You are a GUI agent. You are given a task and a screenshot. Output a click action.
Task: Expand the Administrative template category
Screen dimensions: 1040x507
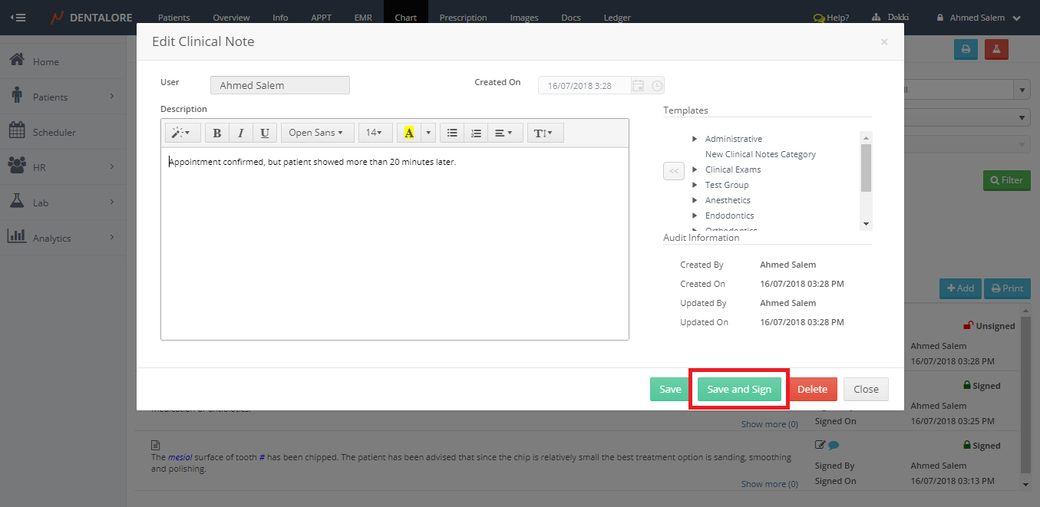pos(695,139)
